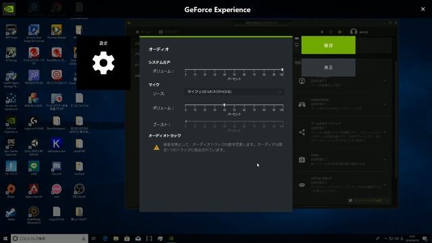The width and height of the screenshot is (432, 243).
Task: Expand the in-game overlay share row
Action: [385, 132]
